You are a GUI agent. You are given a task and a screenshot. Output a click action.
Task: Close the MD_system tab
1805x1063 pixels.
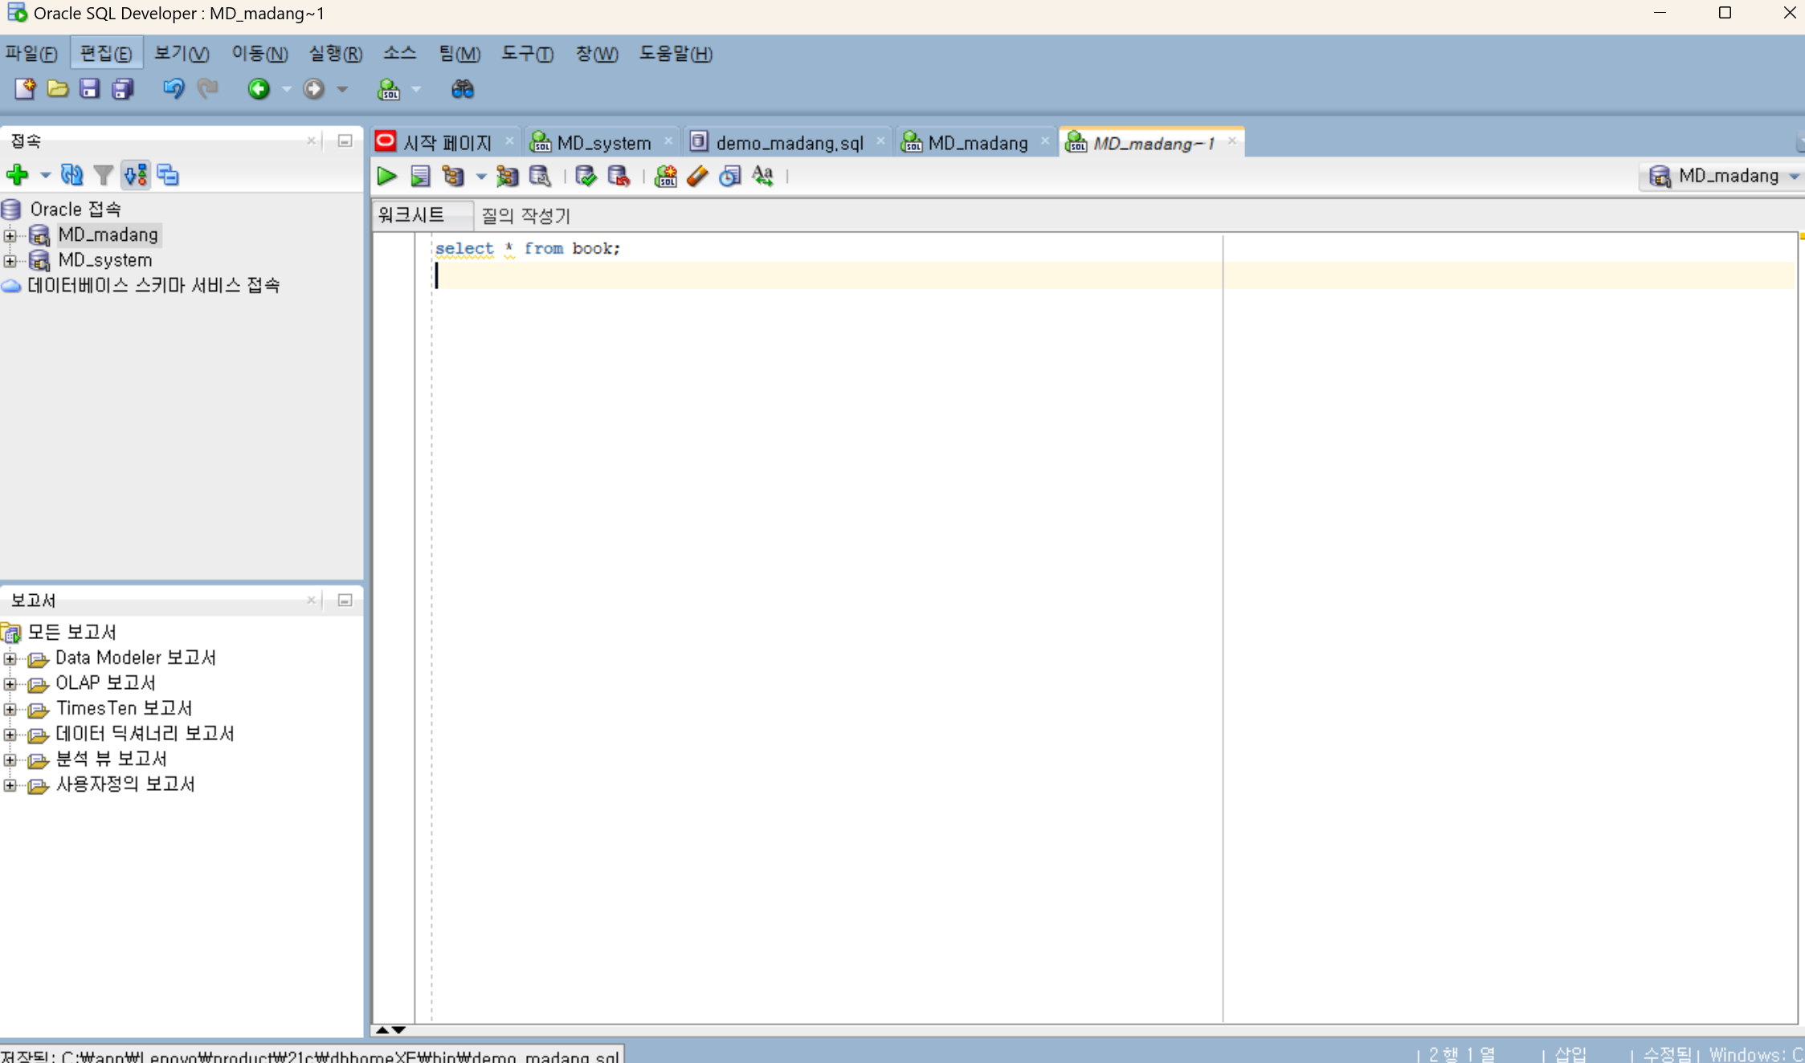(668, 141)
